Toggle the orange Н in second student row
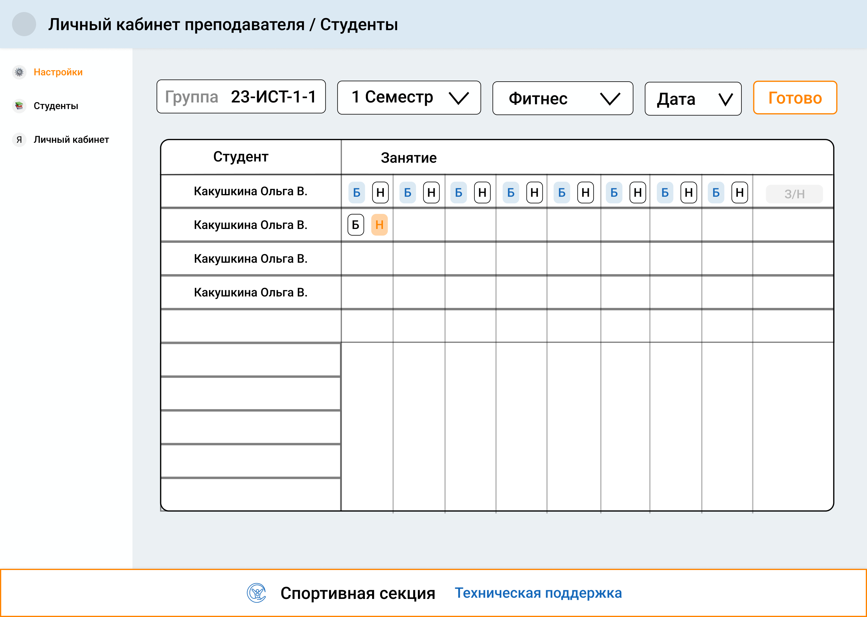The height and width of the screenshot is (617, 867). point(379,225)
